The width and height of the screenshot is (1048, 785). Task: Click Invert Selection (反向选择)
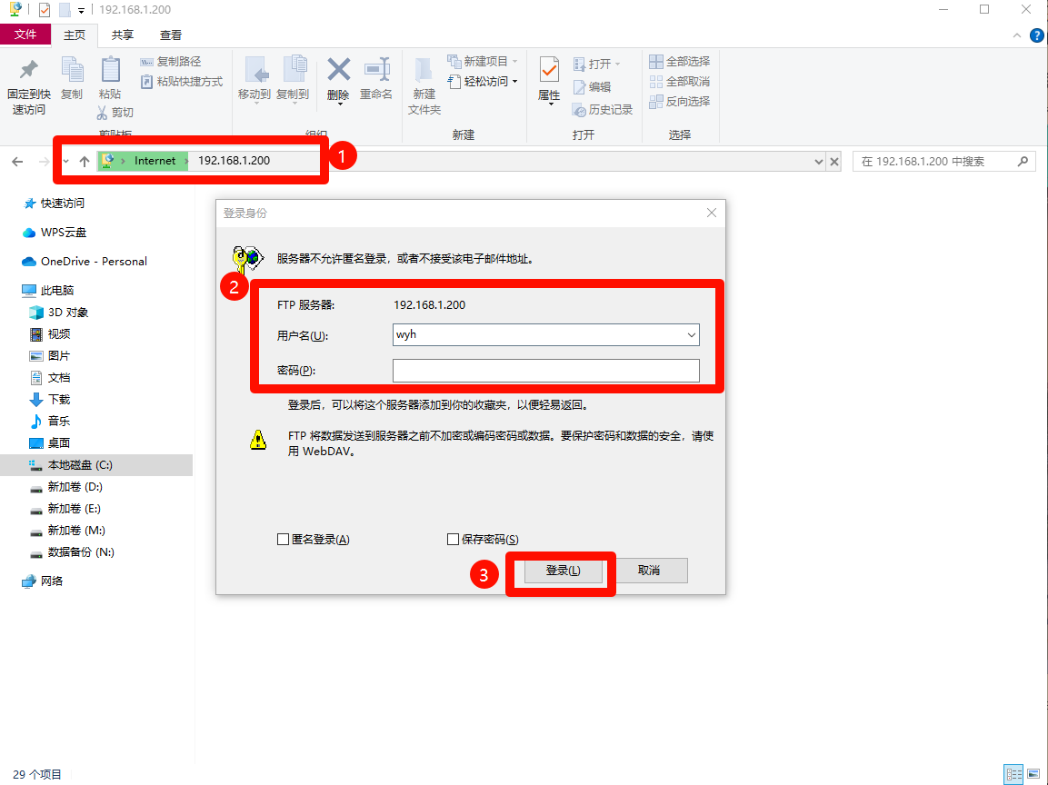[680, 102]
